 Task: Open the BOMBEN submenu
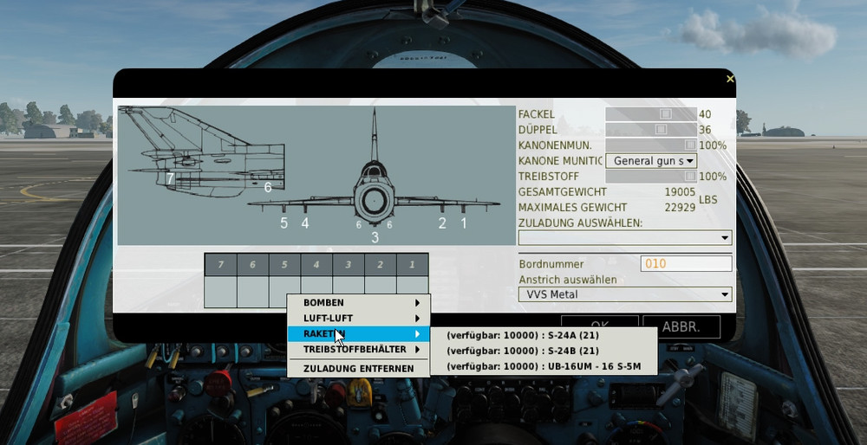(x=358, y=302)
